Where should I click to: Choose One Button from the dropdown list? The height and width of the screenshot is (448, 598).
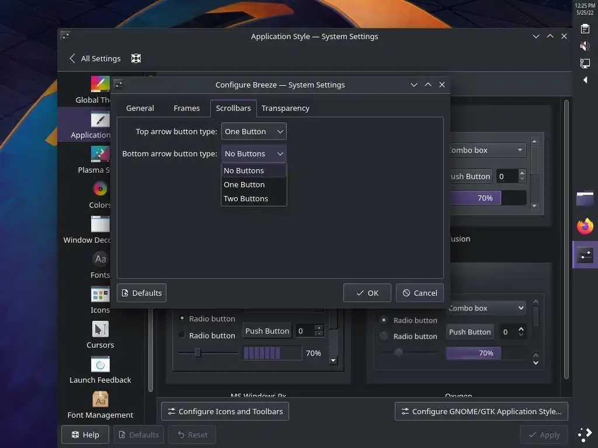pyautogui.click(x=253, y=185)
